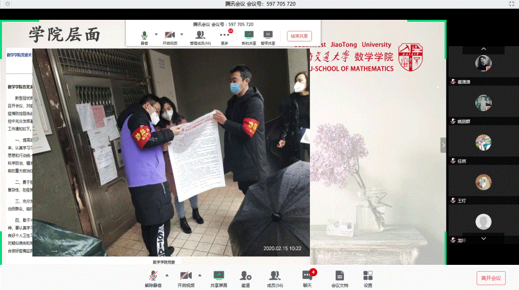Select 姚丽群's avatar thumbnail
The image size is (519, 290).
pyautogui.click(x=483, y=103)
